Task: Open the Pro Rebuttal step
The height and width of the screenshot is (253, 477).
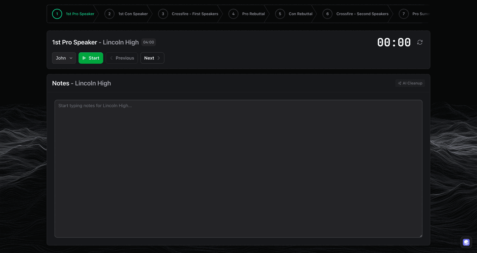Action: point(247,14)
